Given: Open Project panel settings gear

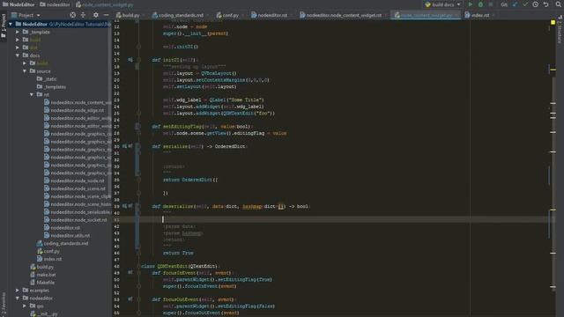Looking at the screenshot, I should point(96,15).
